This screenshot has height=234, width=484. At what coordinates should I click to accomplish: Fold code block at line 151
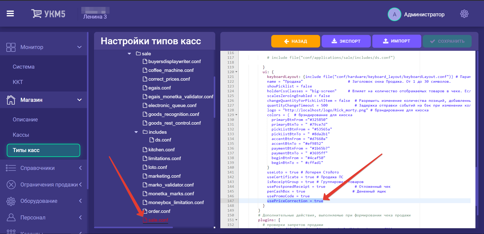tap(236, 220)
